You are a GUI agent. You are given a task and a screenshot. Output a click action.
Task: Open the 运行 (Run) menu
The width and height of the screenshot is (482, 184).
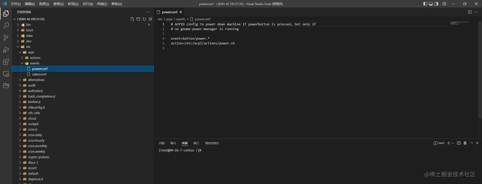pos(88,4)
